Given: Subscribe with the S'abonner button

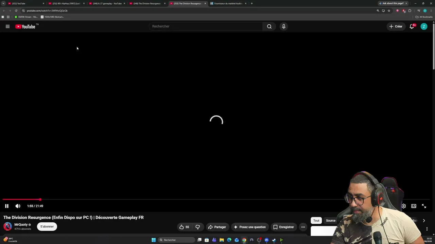Looking at the screenshot, I should click(x=47, y=226).
